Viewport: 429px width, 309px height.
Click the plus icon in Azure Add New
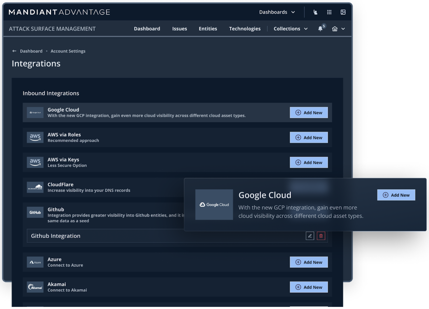[298, 262]
